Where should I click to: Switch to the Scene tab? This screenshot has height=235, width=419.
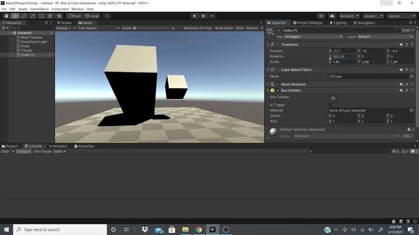pyautogui.click(x=64, y=23)
